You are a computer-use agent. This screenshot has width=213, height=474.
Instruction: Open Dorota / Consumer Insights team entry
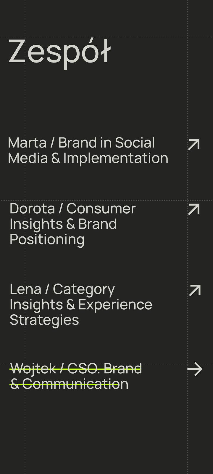click(x=72, y=209)
